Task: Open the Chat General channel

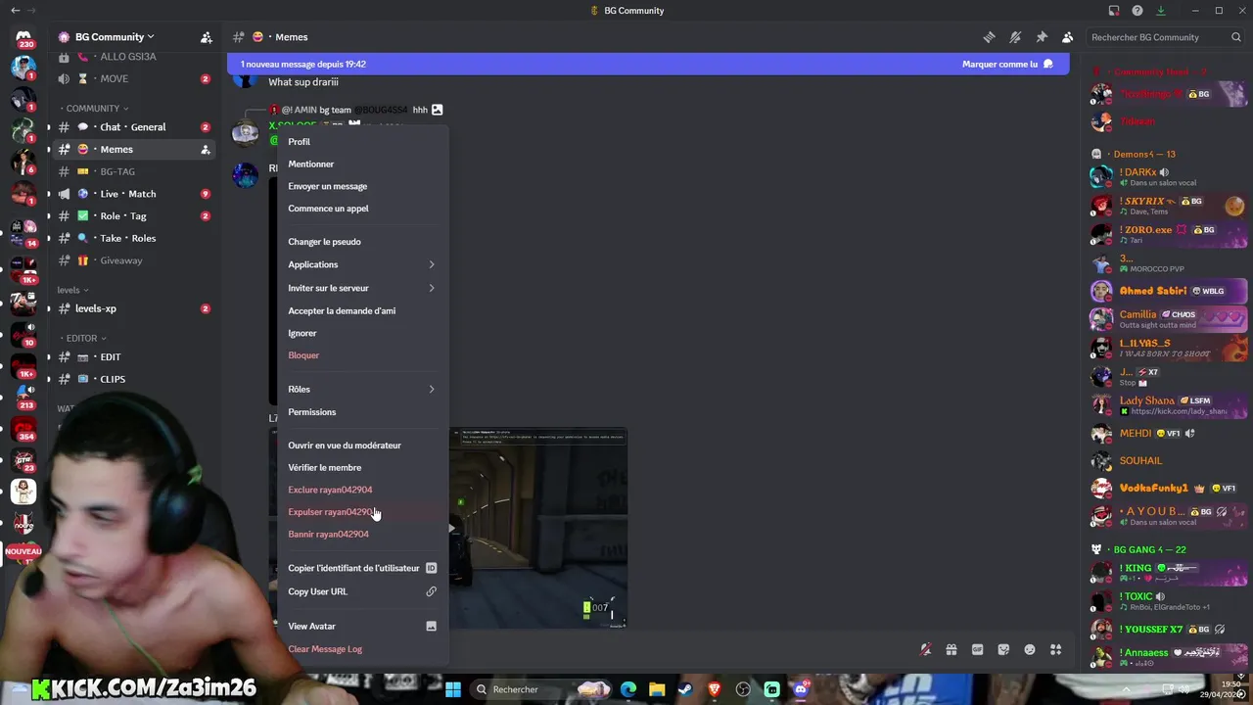Action: 135,127
